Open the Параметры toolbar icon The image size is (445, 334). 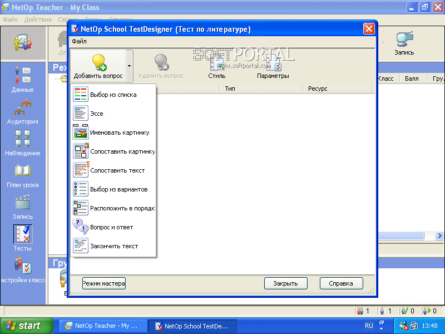273,62
